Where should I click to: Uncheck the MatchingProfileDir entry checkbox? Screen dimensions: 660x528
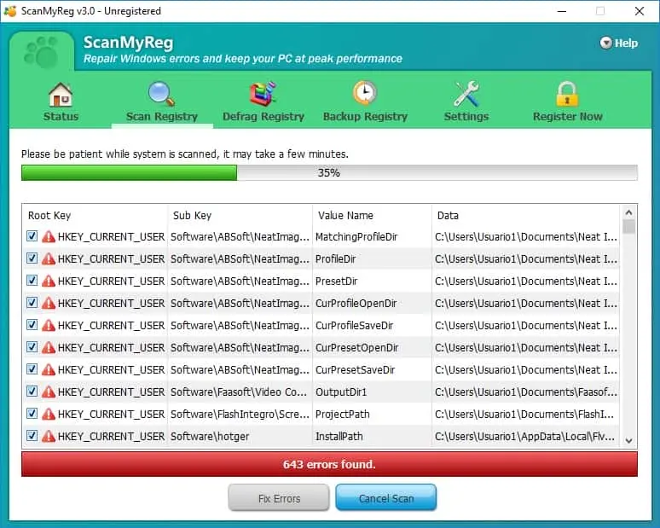click(32, 235)
